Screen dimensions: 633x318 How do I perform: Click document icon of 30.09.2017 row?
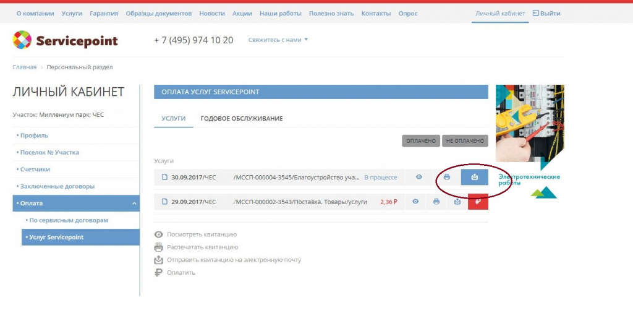(164, 177)
